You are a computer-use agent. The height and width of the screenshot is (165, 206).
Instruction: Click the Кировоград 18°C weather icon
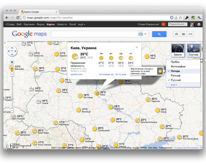click(x=112, y=120)
